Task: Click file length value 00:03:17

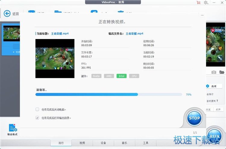Action: 86,57
